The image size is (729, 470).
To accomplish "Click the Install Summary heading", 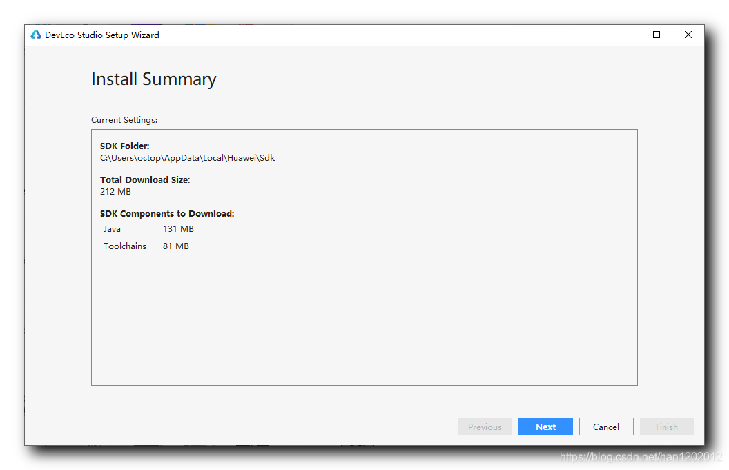I will click(153, 79).
